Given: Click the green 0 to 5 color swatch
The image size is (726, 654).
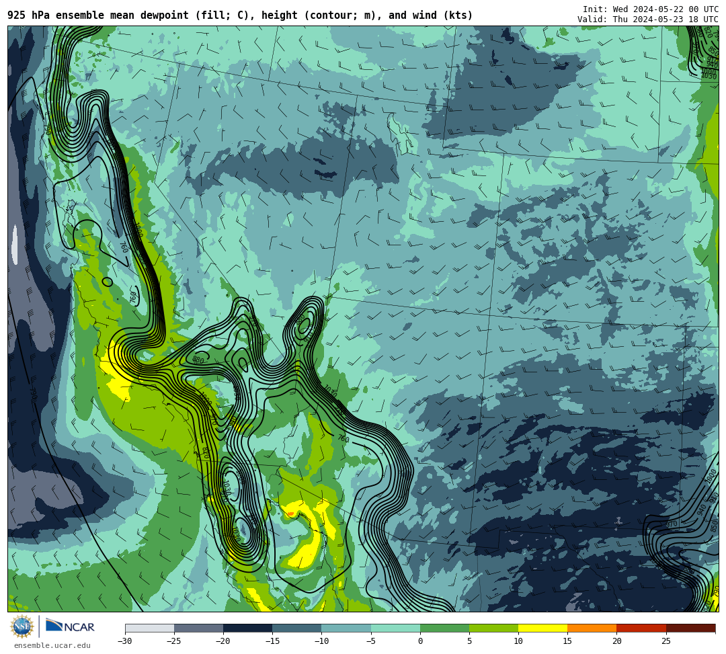Looking at the screenshot, I should (x=444, y=628).
